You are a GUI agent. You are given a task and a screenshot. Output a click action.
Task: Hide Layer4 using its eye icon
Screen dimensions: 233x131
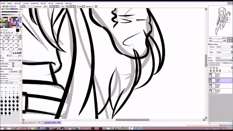[210, 85]
